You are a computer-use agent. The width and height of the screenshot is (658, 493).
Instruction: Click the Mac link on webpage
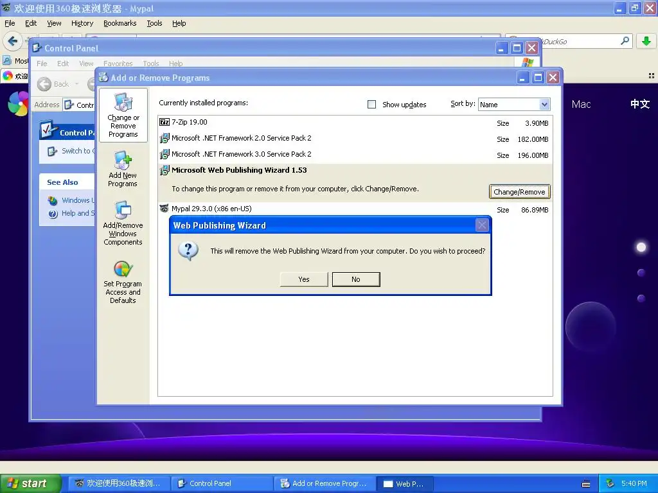coord(581,104)
